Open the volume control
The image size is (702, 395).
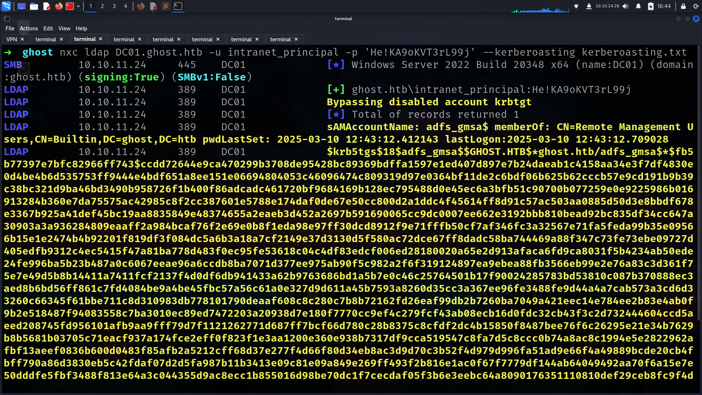626,6
